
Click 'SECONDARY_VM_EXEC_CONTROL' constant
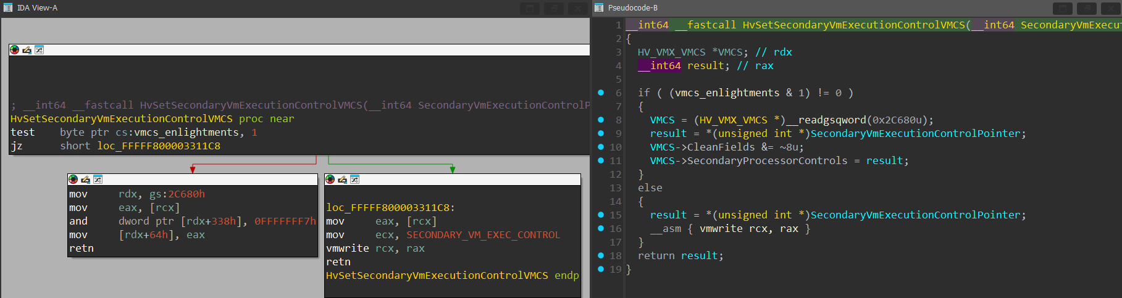click(484, 234)
